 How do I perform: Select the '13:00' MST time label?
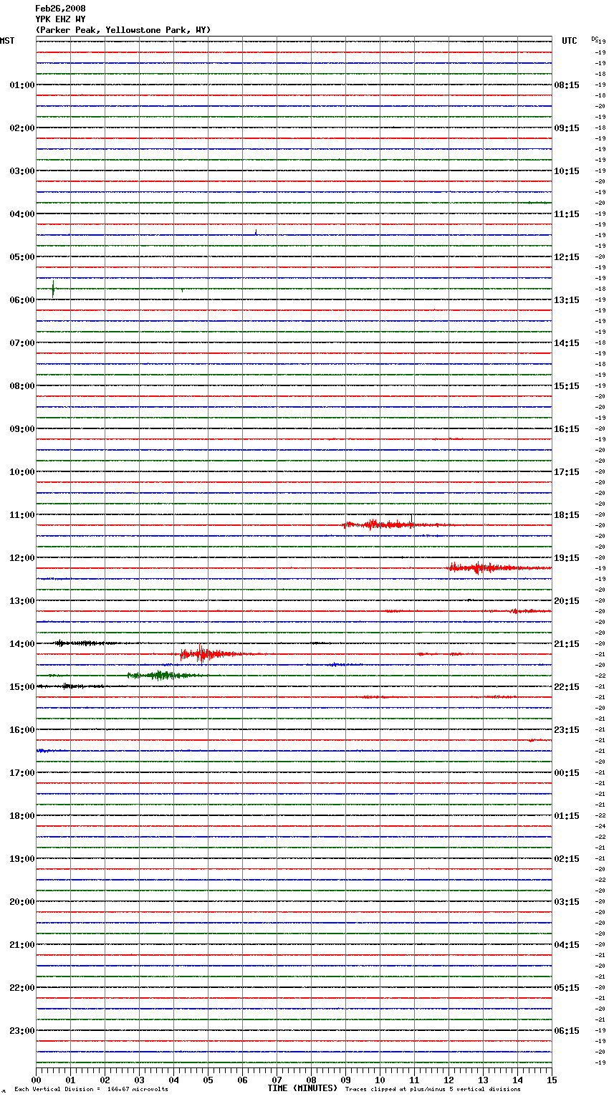tap(21, 601)
